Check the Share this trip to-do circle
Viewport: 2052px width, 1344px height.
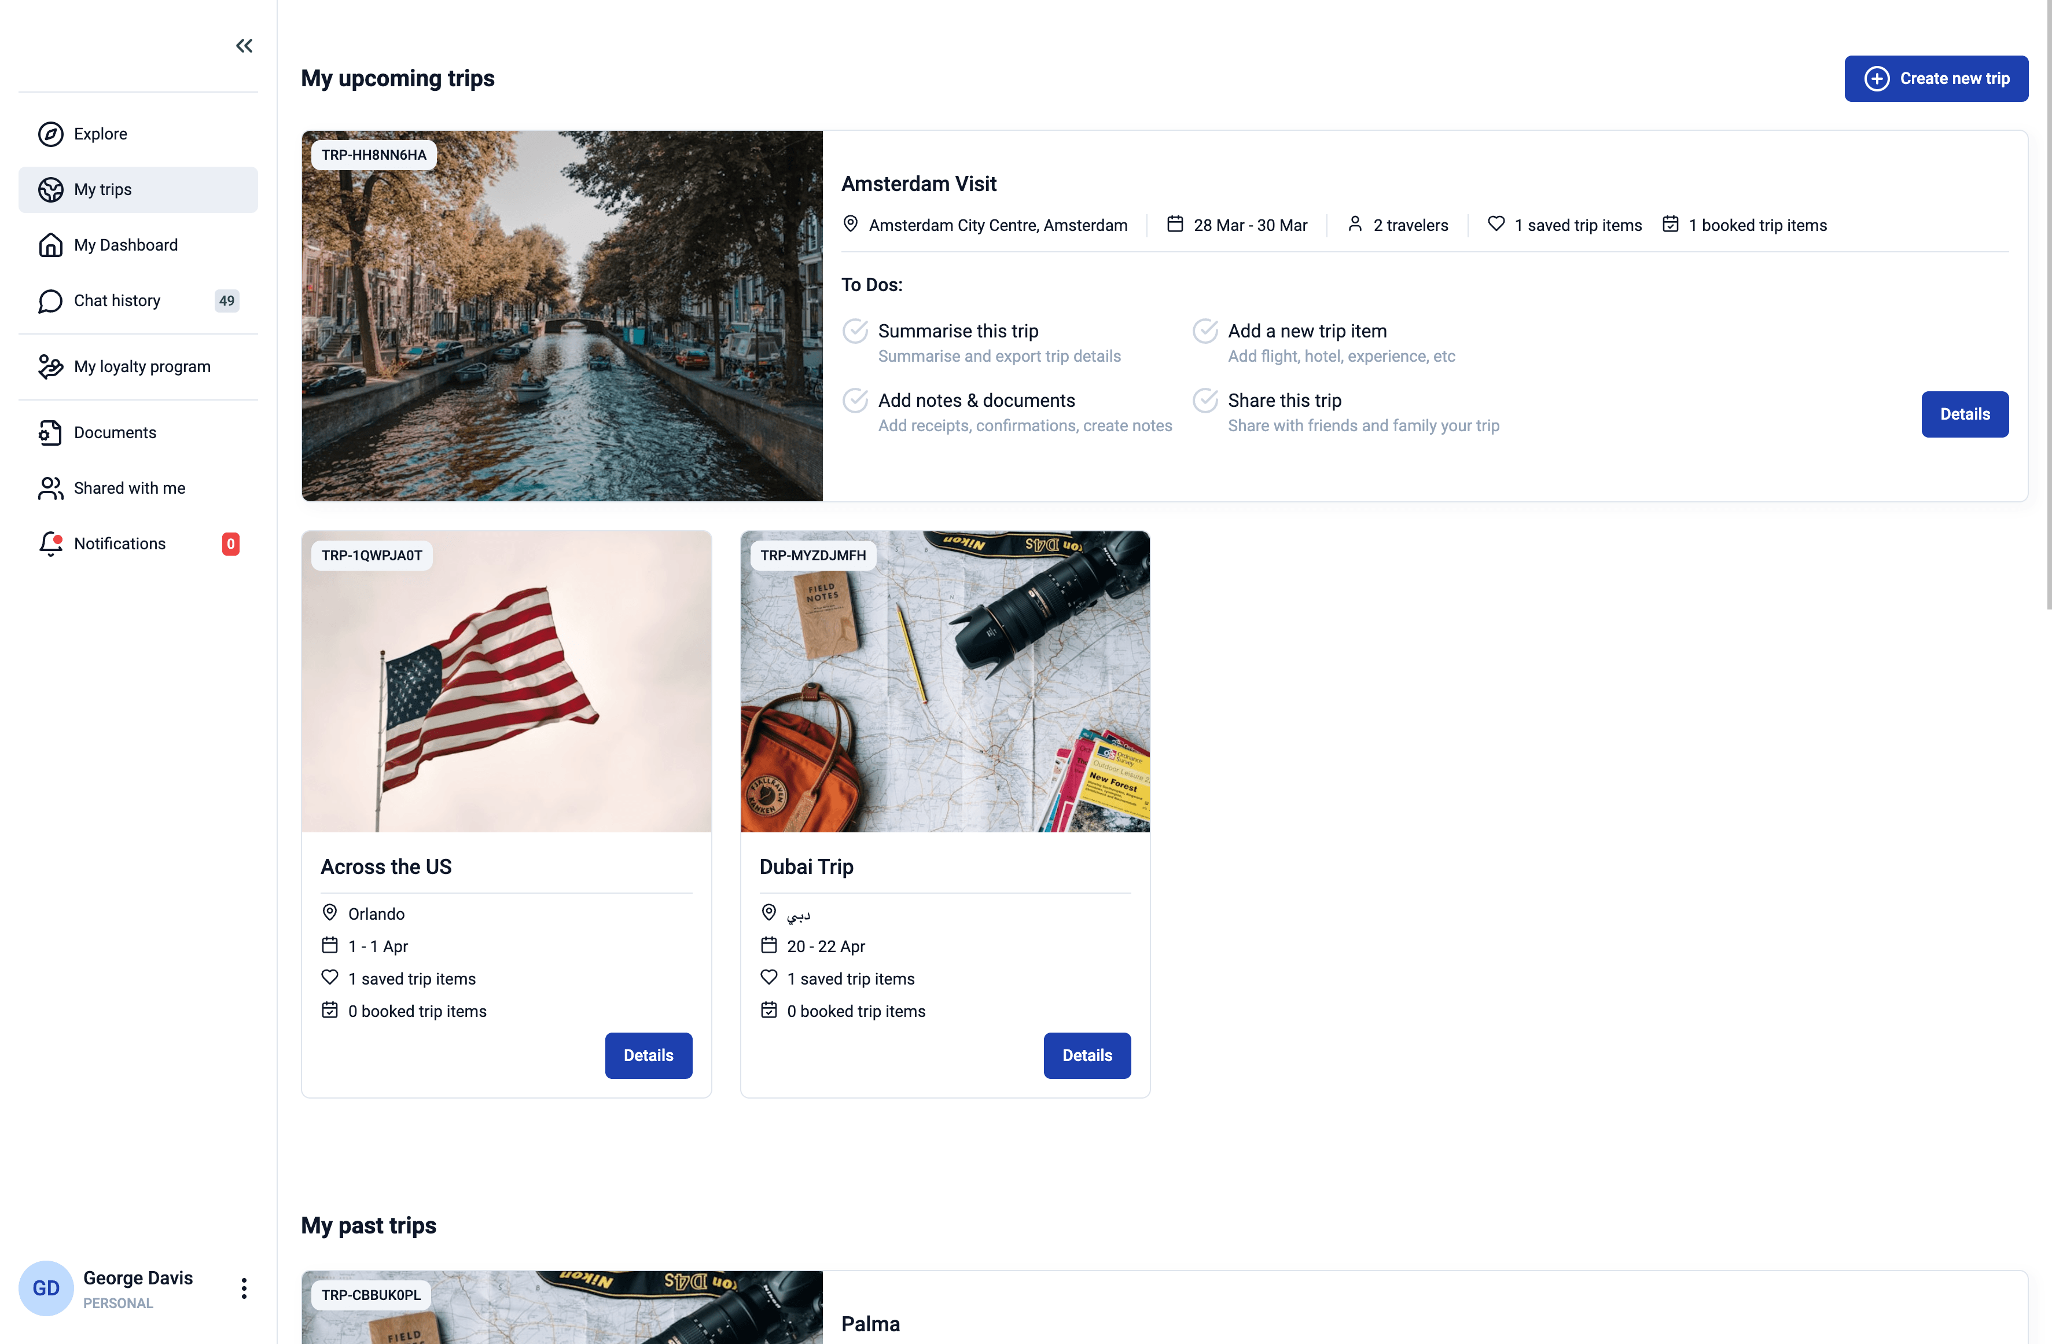(1204, 401)
